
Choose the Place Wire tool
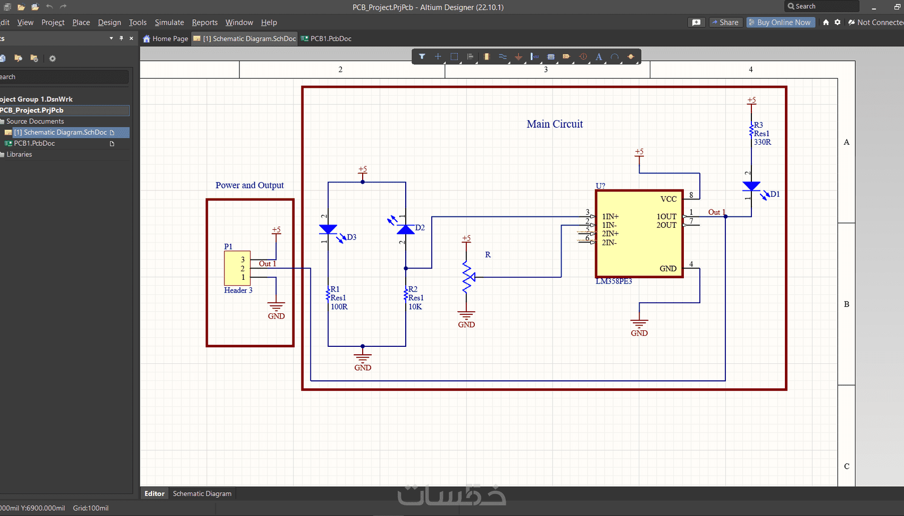coord(503,56)
